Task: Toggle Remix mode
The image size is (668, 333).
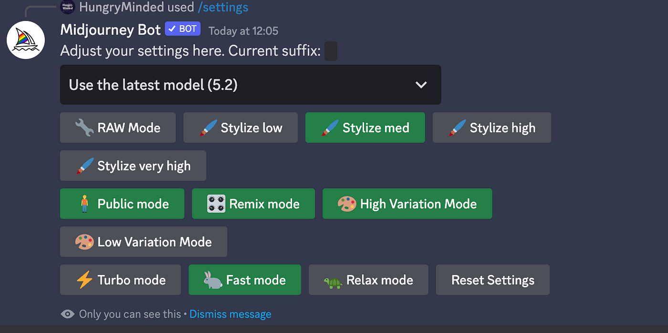Action: 253,204
